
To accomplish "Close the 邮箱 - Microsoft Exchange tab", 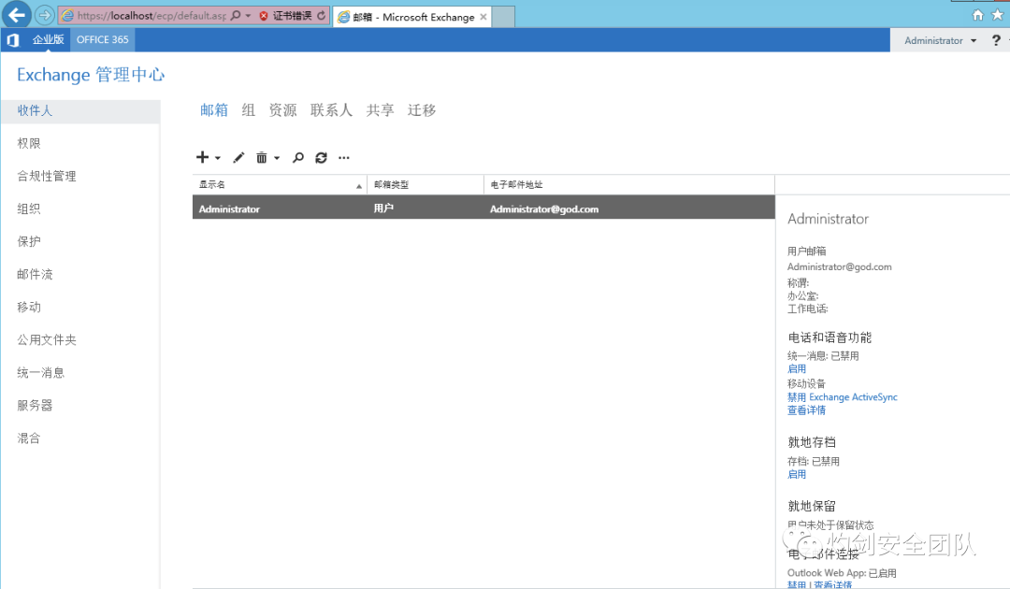I will tap(483, 17).
